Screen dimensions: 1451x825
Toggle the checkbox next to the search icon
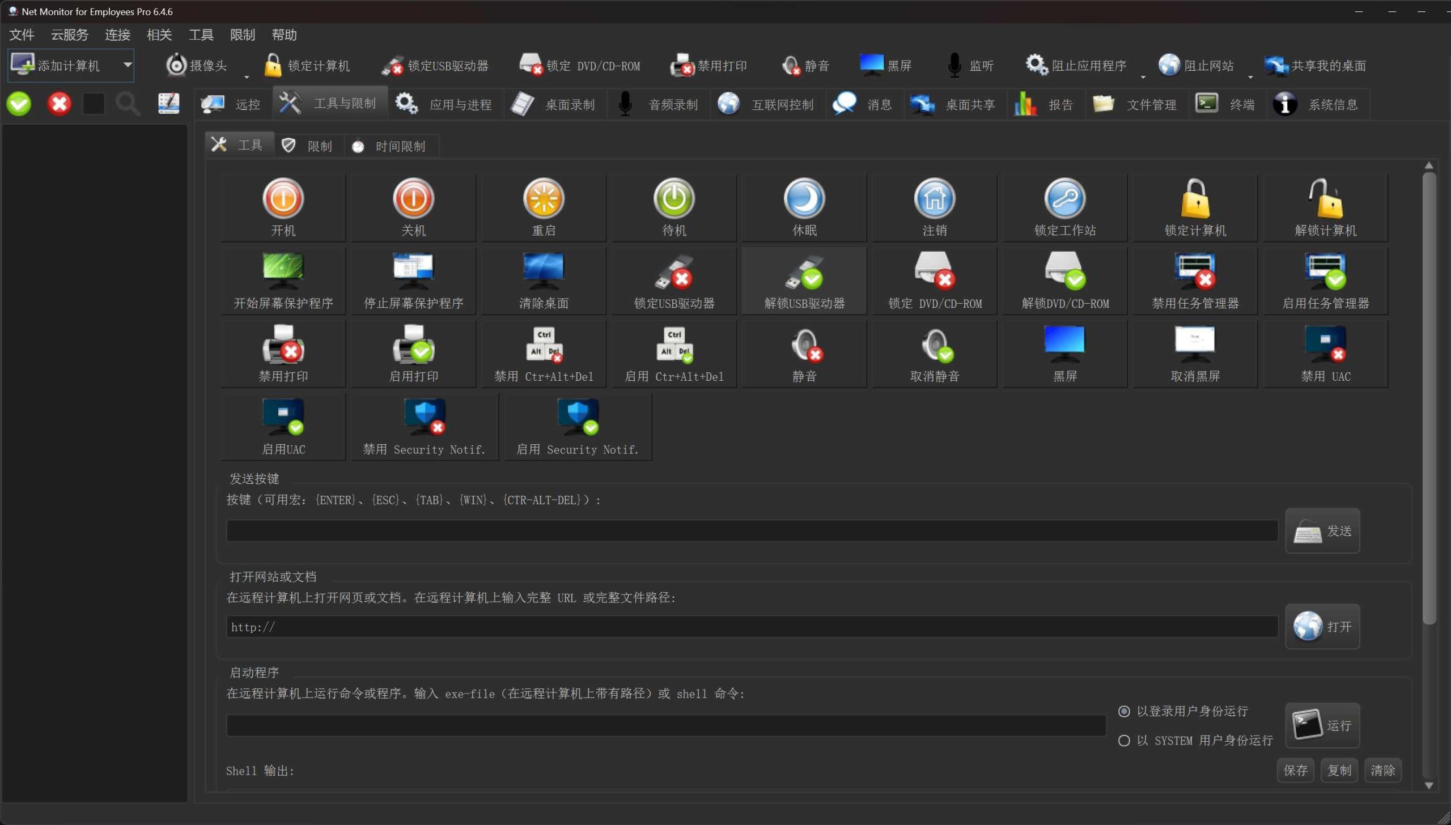click(94, 103)
